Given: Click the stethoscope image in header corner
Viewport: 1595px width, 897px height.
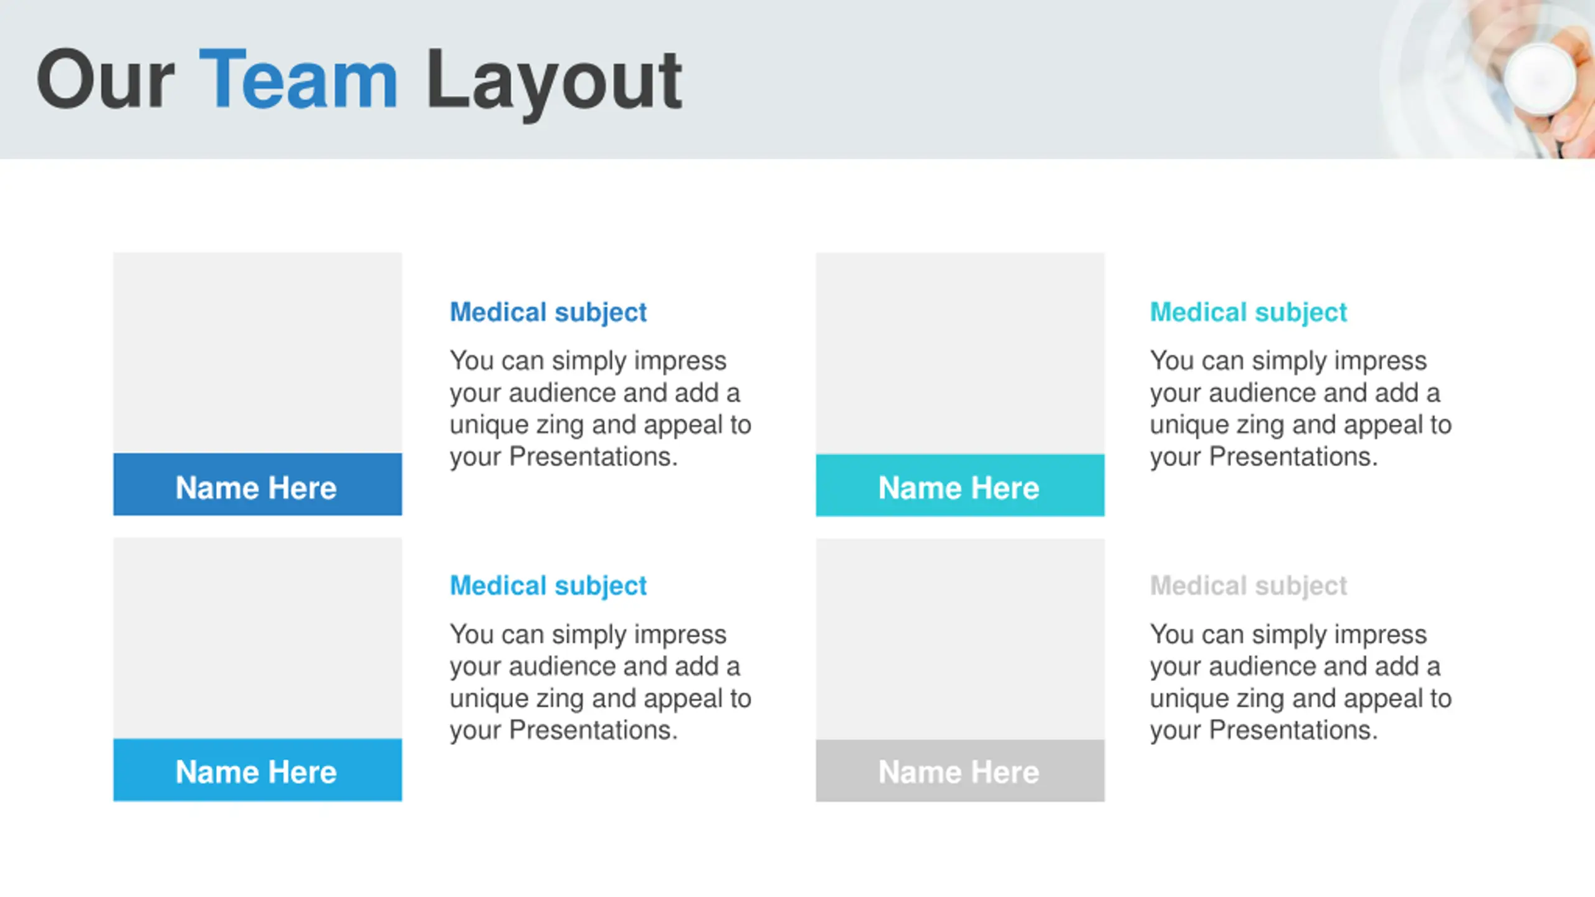Looking at the screenshot, I should [x=1489, y=79].
